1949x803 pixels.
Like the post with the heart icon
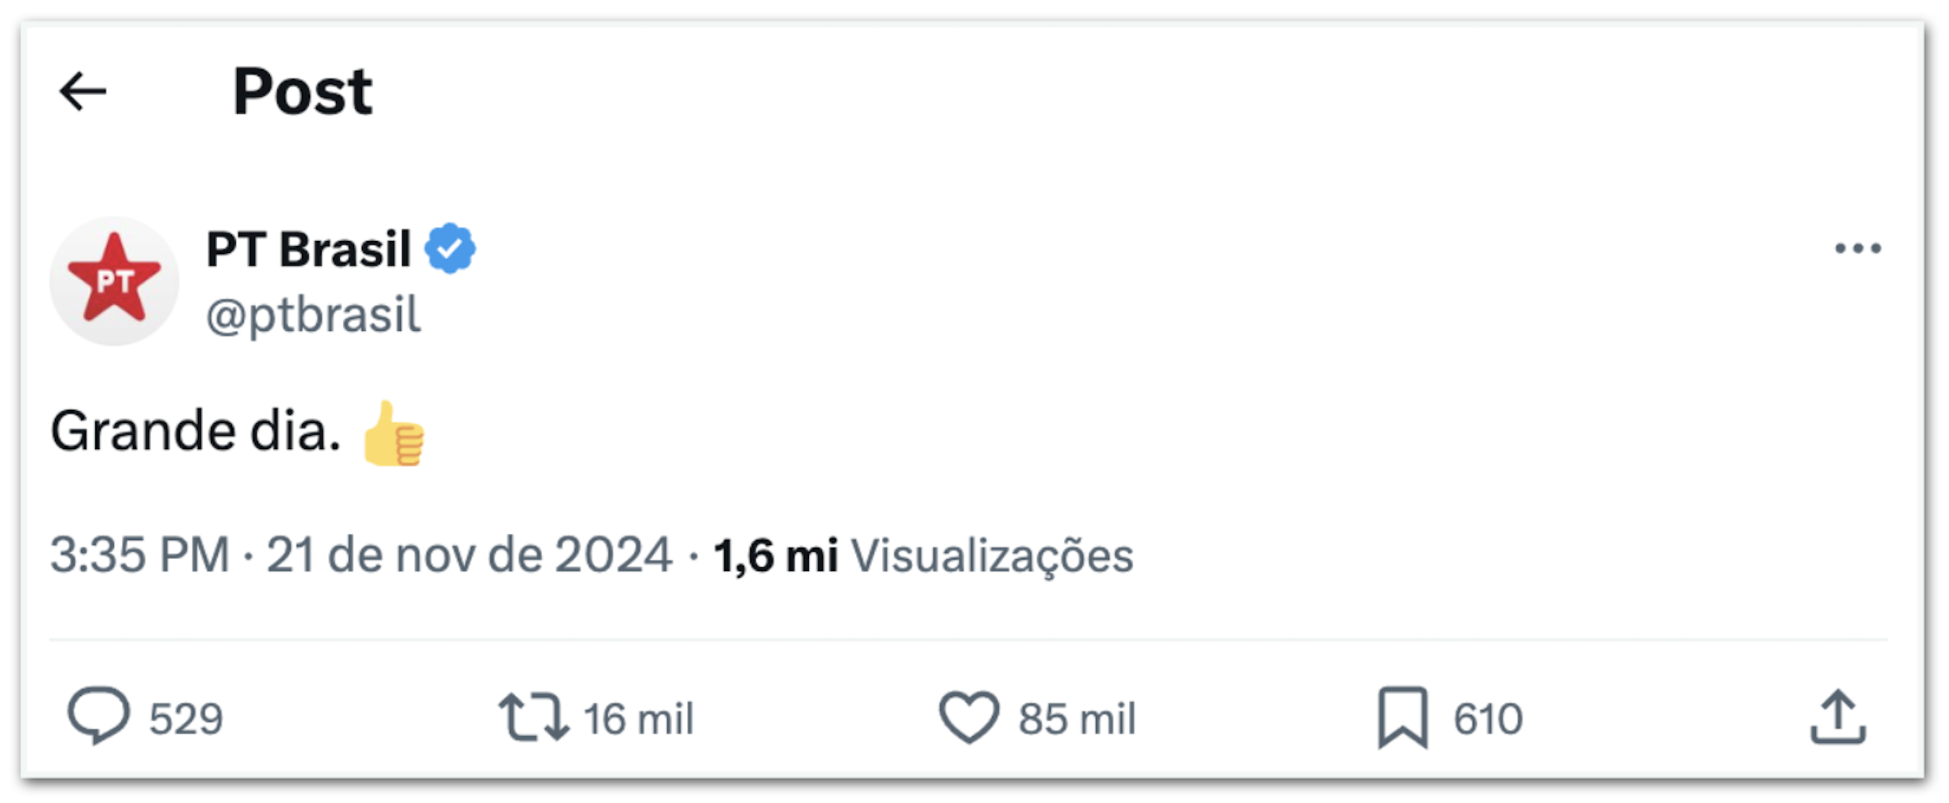[x=969, y=717]
